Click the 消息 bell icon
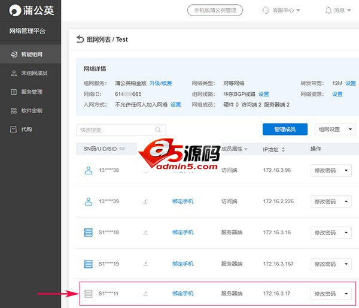This screenshot has height=308, width=359. (x=328, y=10)
